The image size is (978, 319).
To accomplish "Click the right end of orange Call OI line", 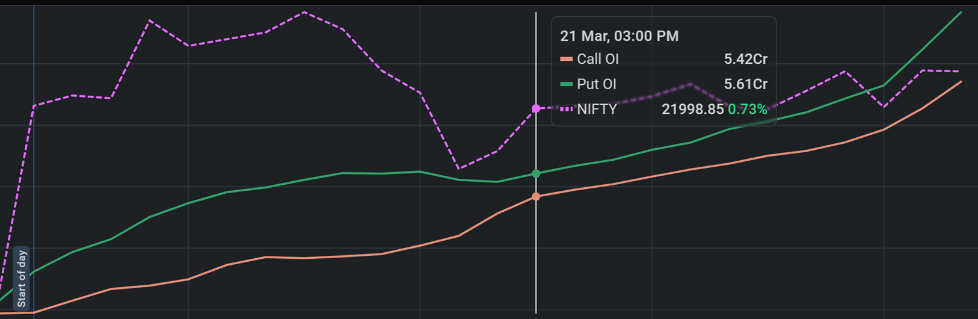I will 961,82.
